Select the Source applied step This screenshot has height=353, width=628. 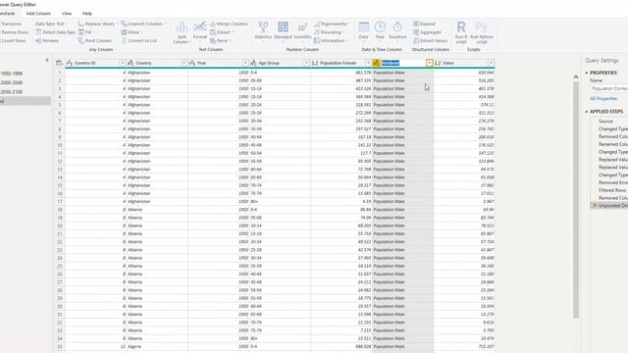(605, 122)
